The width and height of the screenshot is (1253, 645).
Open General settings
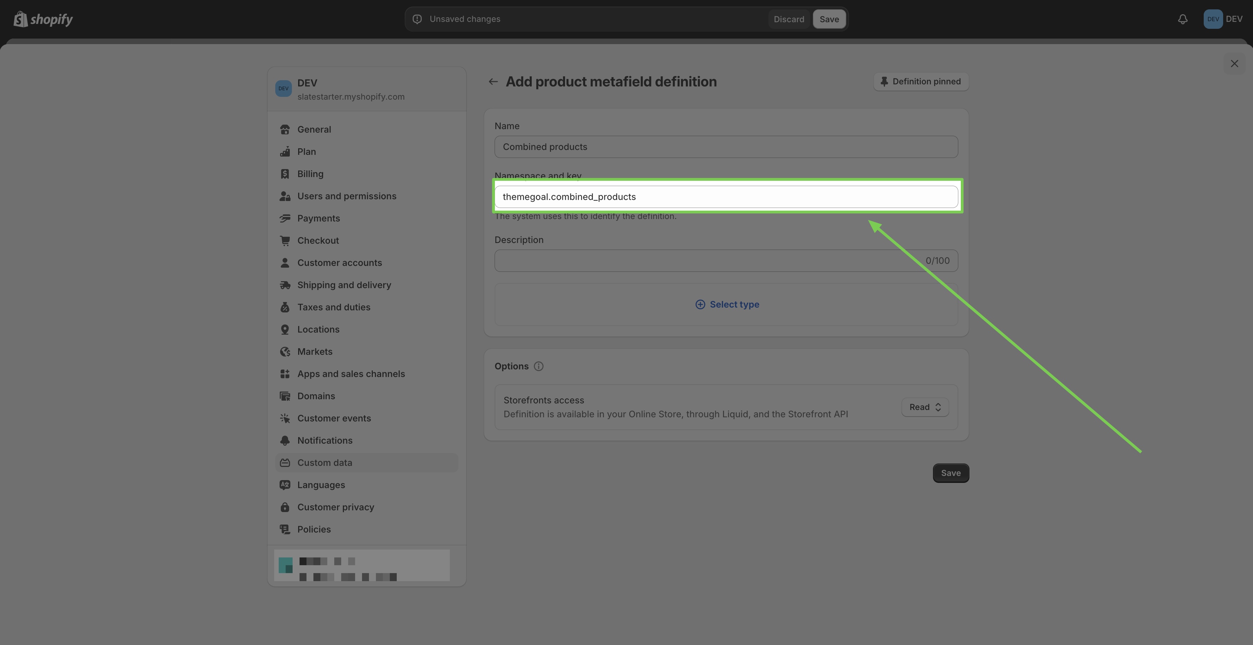[367, 129]
